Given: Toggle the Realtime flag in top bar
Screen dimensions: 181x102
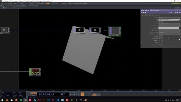Looking at the screenshot, I should tap(64, 3).
